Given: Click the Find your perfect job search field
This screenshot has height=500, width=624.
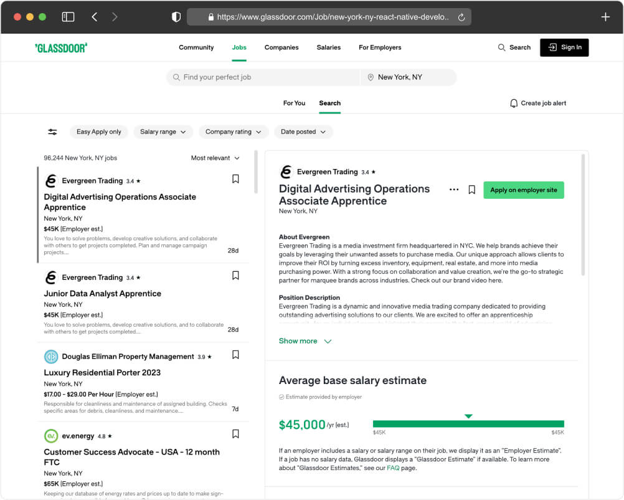Looking at the screenshot, I should click(x=262, y=77).
